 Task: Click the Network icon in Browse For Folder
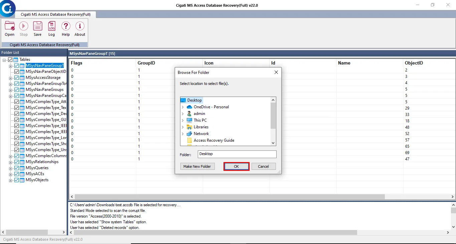pos(189,134)
